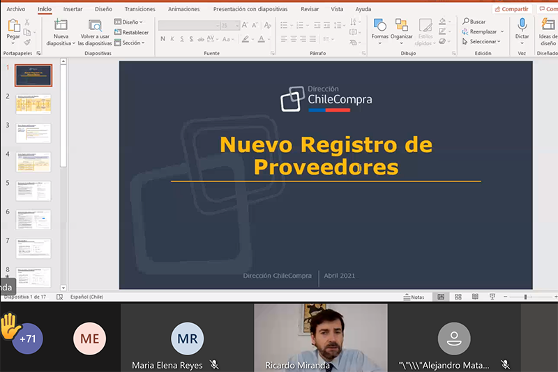Switch to the Insertar tab
The image size is (558, 372).
(73, 9)
